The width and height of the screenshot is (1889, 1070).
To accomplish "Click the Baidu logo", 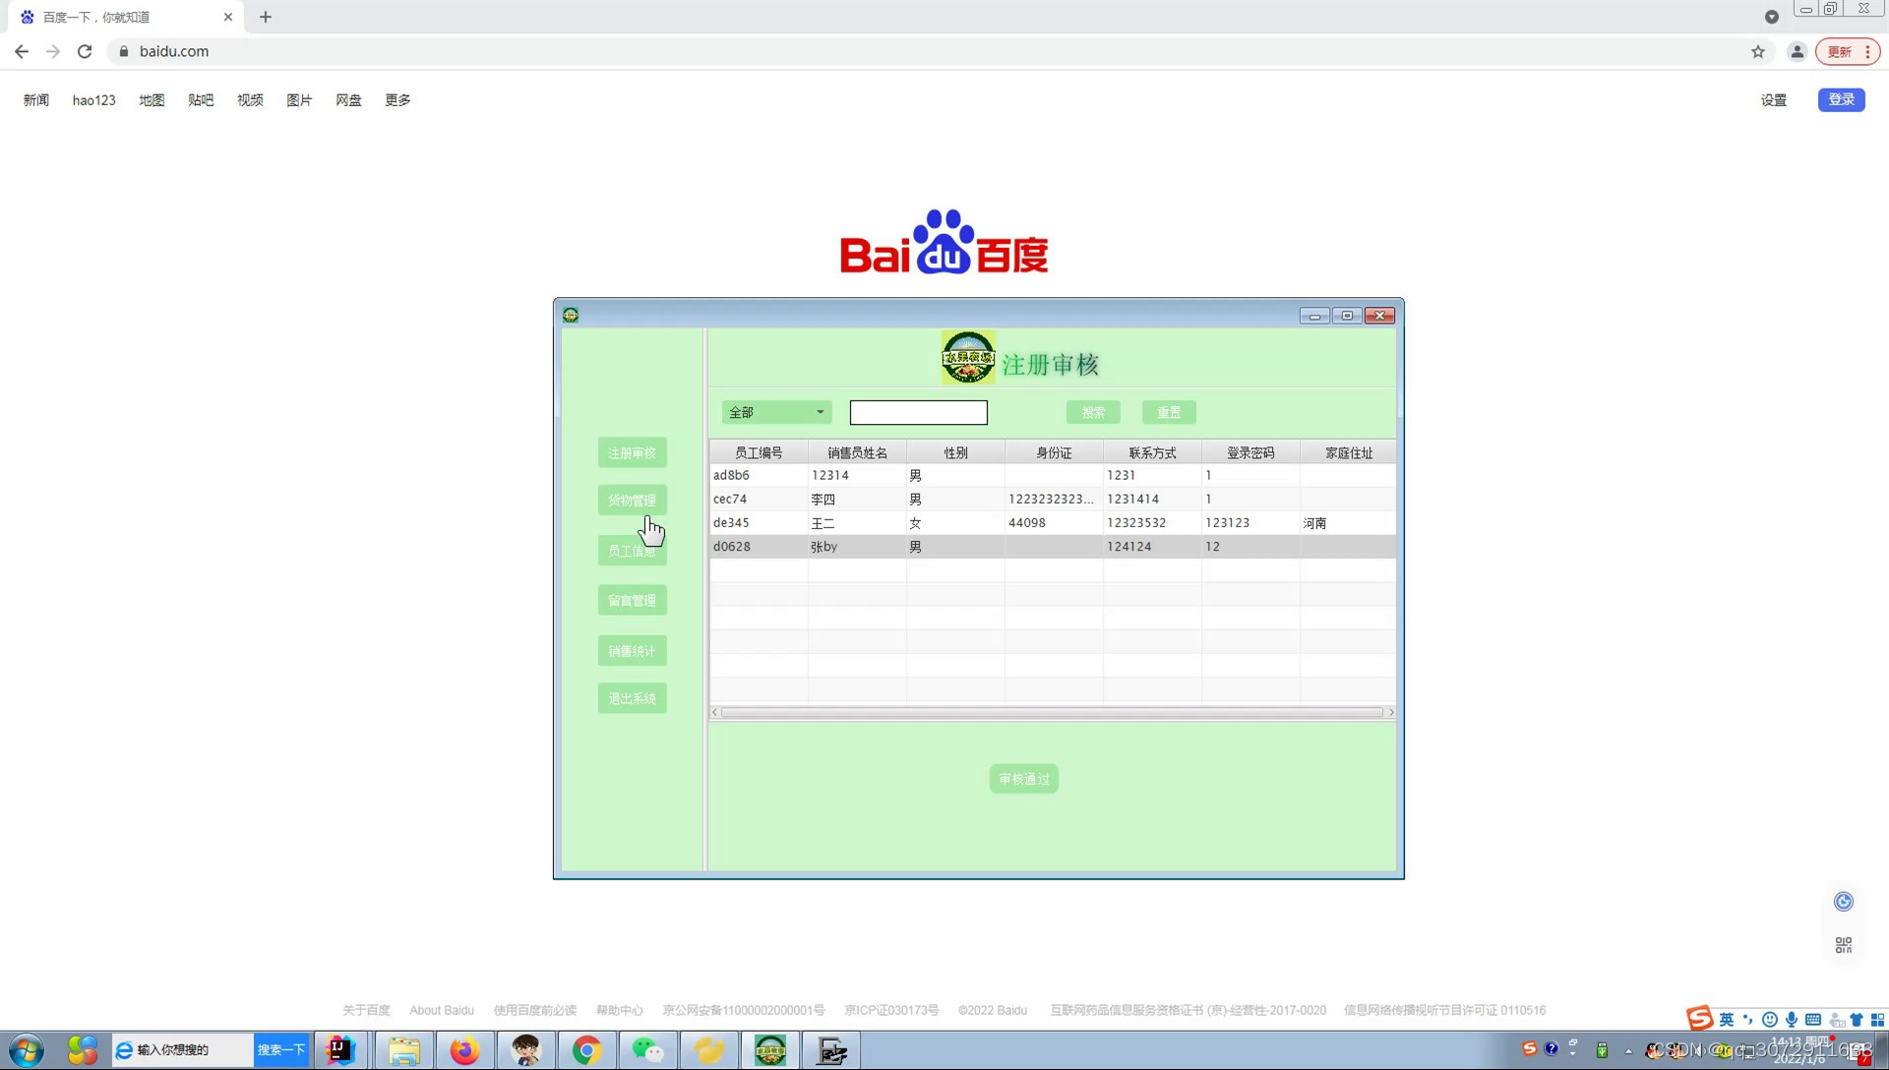I will pos(944,242).
